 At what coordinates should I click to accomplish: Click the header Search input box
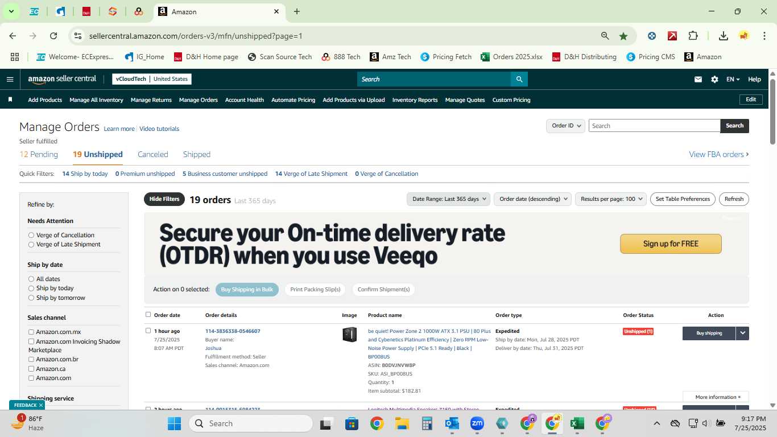click(433, 79)
